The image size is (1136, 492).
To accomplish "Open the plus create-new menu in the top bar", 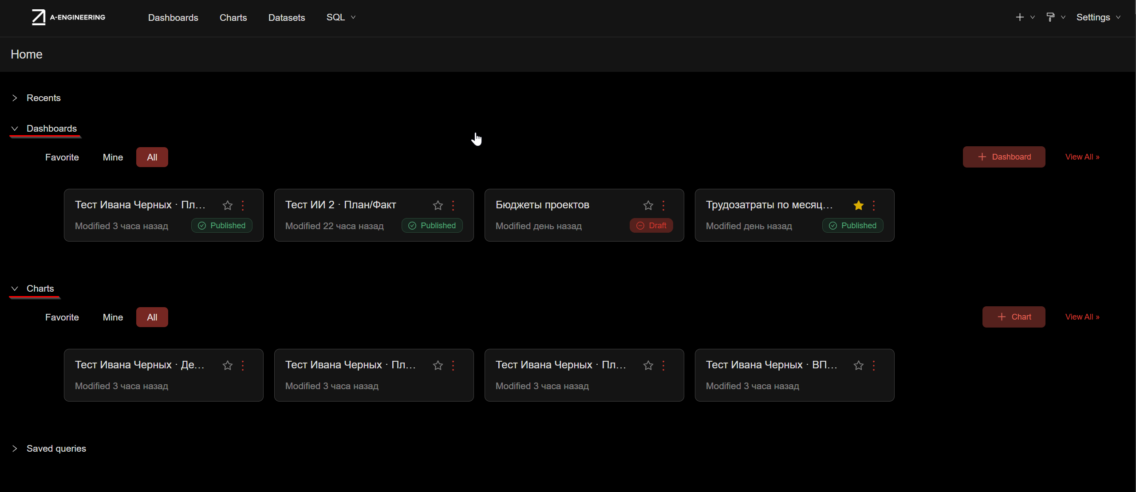I will coord(1025,17).
